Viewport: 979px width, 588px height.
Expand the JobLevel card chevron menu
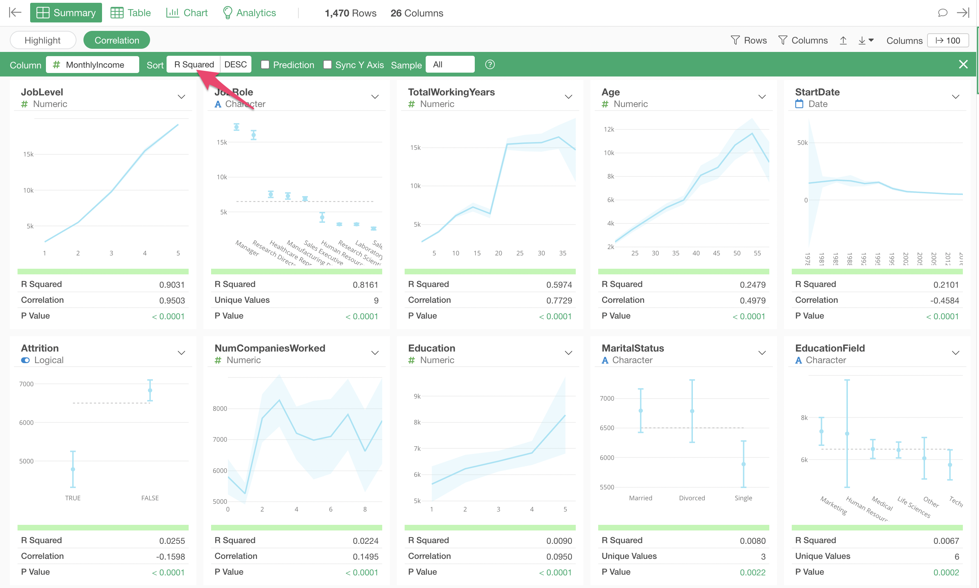(x=181, y=97)
